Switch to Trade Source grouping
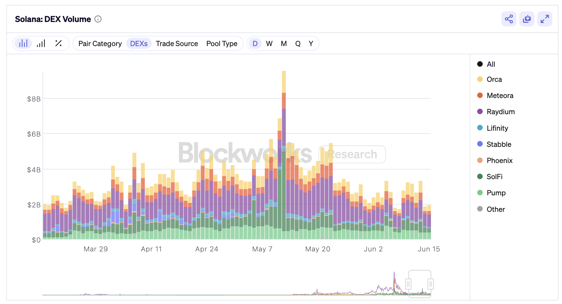Screen dimensions: 562x304 (x=177, y=44)
